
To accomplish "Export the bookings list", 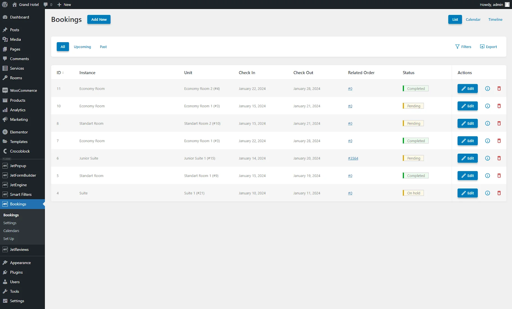I will click(x=488, y=47).
